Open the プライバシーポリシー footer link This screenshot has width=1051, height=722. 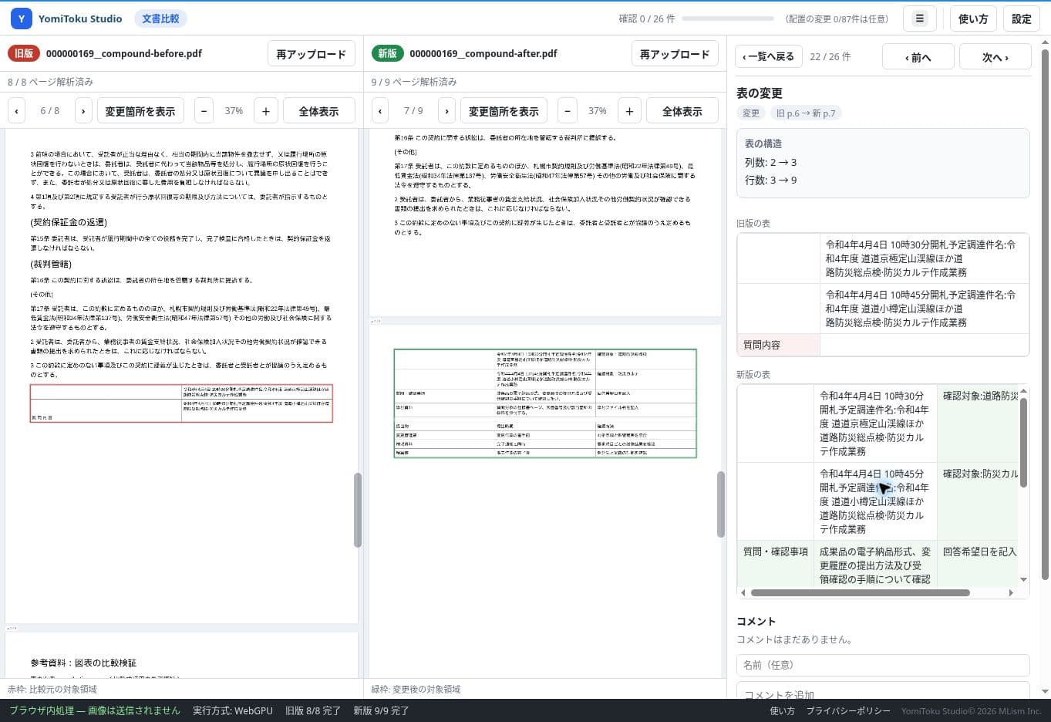pyautogui.click(x=848, y=711)
